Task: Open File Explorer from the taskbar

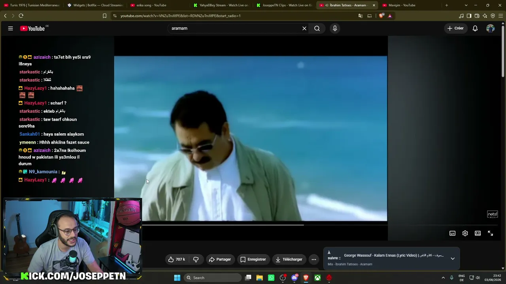Action: coord(260,278)
